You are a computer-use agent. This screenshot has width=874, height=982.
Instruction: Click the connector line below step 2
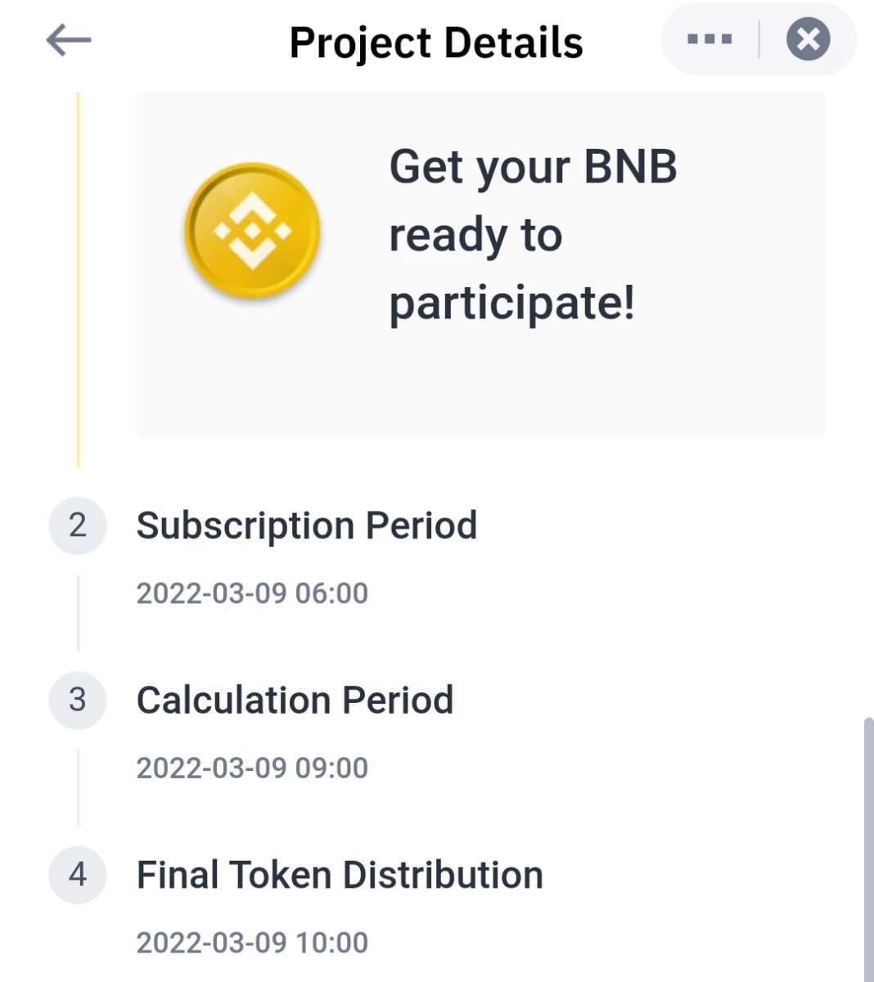(x=79, y=613)
